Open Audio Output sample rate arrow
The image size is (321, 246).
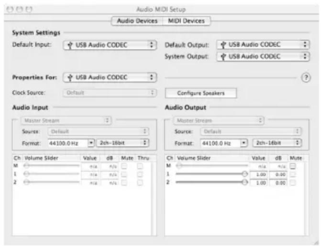tap(244, 143)
